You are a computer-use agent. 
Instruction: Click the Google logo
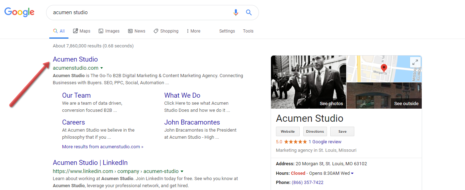19,12
